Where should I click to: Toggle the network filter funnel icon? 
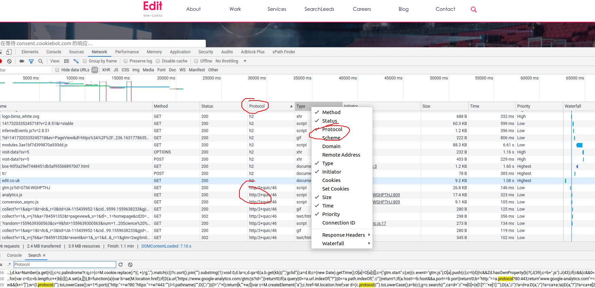[x=31, y=61]
